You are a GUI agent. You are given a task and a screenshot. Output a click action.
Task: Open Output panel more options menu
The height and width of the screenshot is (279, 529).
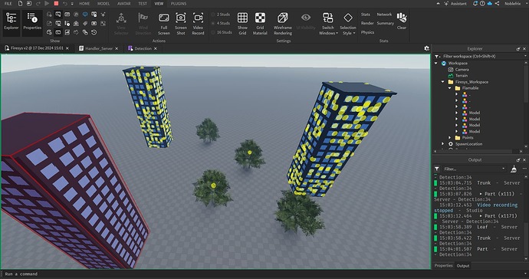[524, 169]
